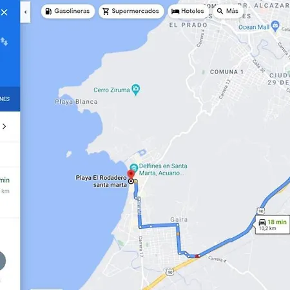
Task: Open the Más search chip
Action: [x=227, y=11]
